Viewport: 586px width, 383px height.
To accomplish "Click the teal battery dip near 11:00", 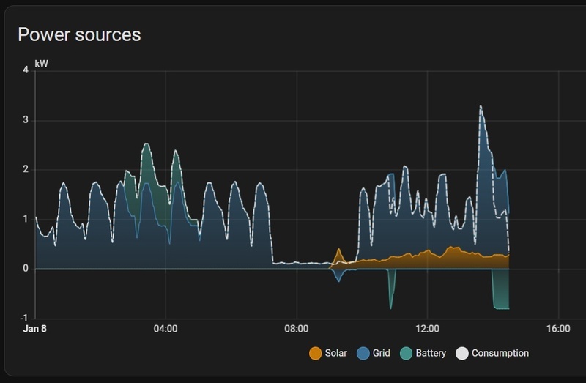I will pos(391,289).
